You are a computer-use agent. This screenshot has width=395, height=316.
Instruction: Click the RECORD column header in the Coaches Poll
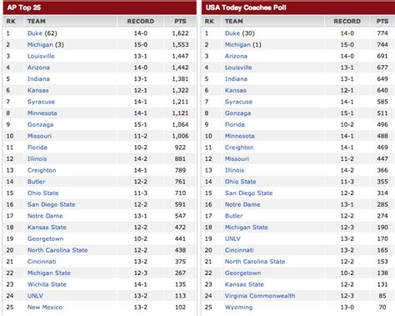tap(347, 22)
